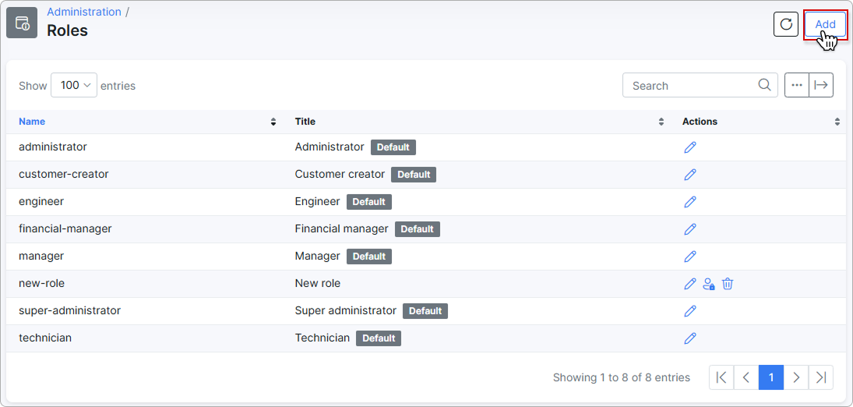Screen dimensions: 853x407
Task: Delete the new-role entry with trash icon
Action: [x=728, y=283]
